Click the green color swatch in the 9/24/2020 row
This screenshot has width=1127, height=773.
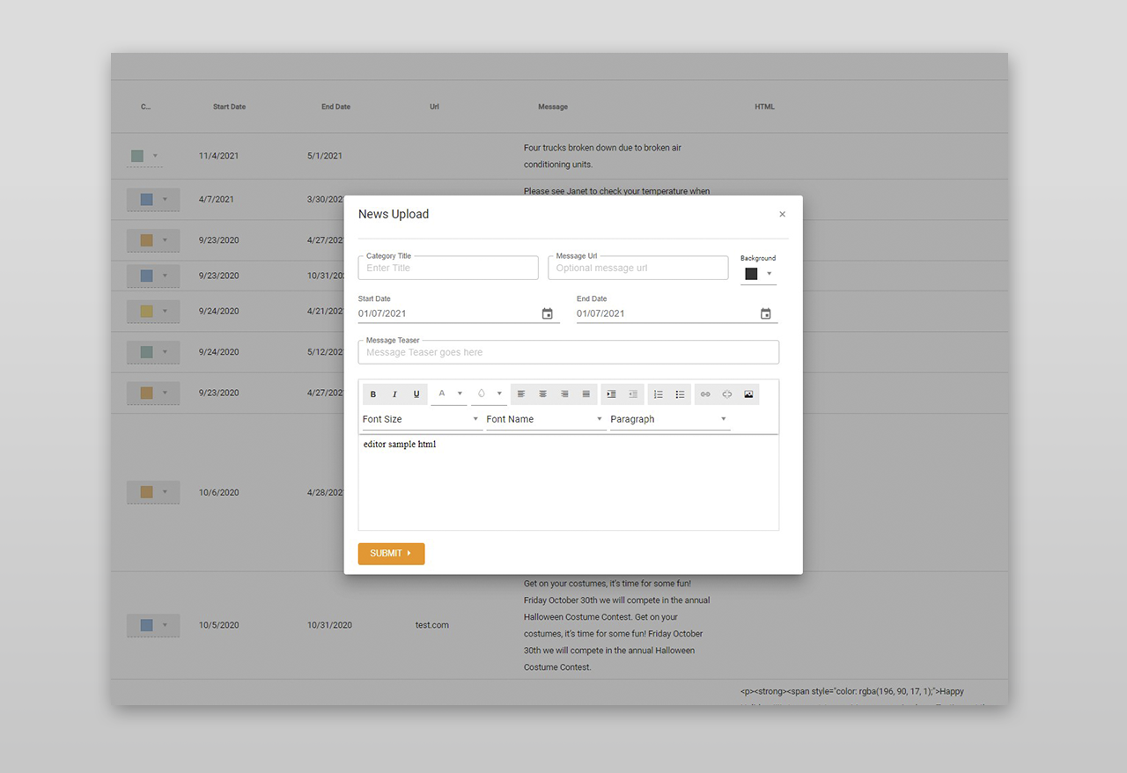pyautogui.click(x=147, y=352)
